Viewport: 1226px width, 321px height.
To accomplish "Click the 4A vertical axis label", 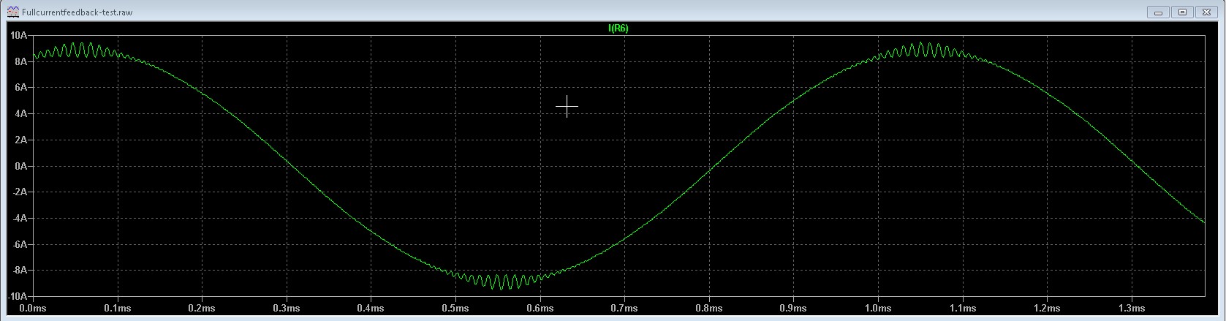I will click(x=21, y=113).
